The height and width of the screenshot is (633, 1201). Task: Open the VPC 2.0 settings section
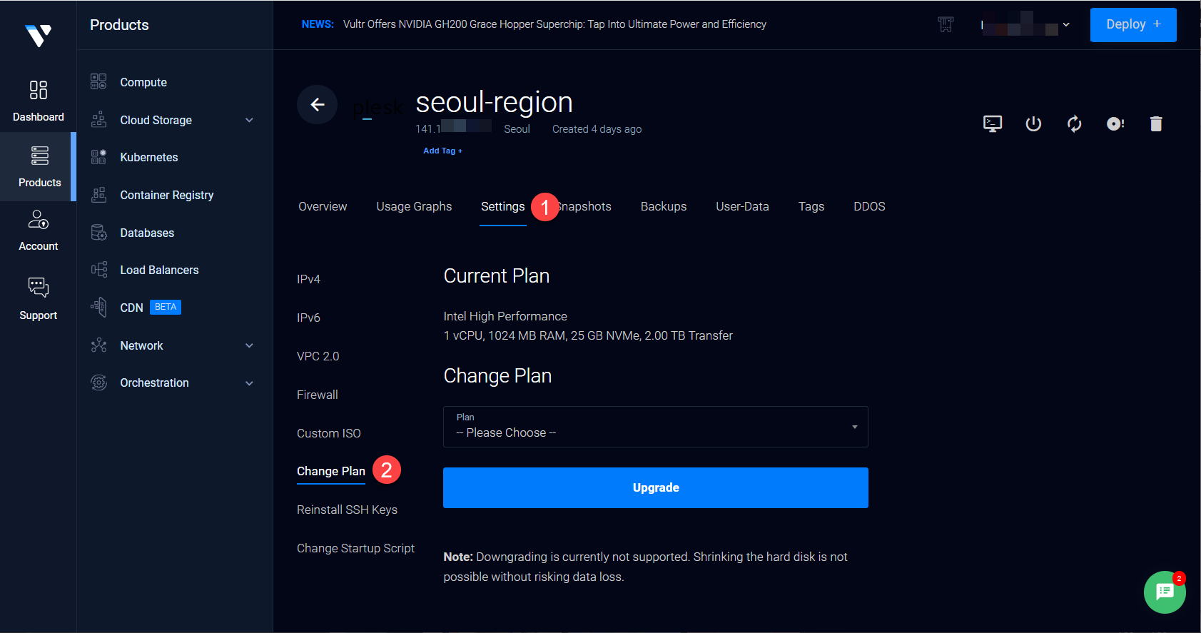pyautogui.click(x=318, y=356)
